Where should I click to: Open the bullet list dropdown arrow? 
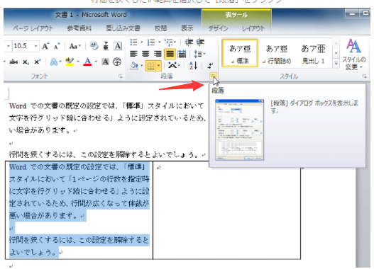pos(141,42)
